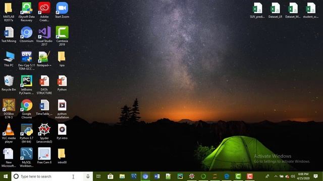The width and height of the screenshot is (323, 181).
Task: Switch to Chromium in the taskbar
Action: click(145, 176)
